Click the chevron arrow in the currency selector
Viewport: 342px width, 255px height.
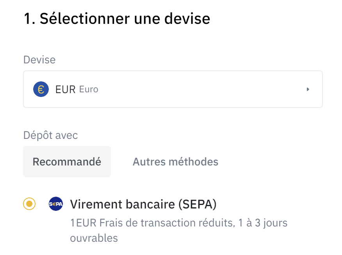[308, 89]
